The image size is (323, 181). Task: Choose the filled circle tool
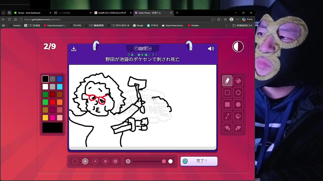click(238, 105)
